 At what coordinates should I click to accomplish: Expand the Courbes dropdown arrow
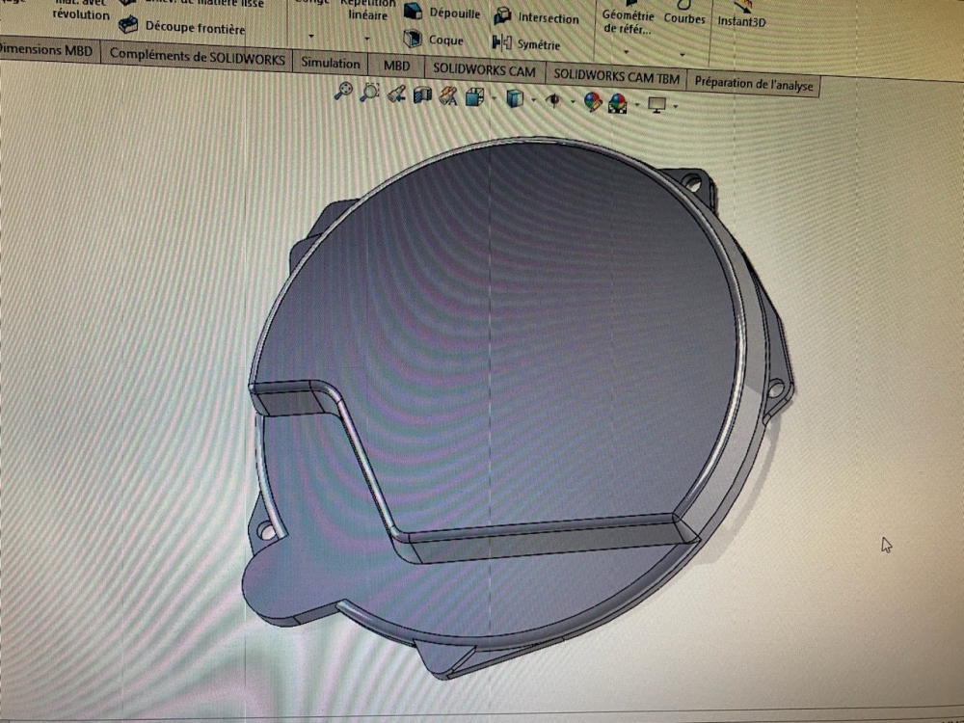(x=683, y=54)
